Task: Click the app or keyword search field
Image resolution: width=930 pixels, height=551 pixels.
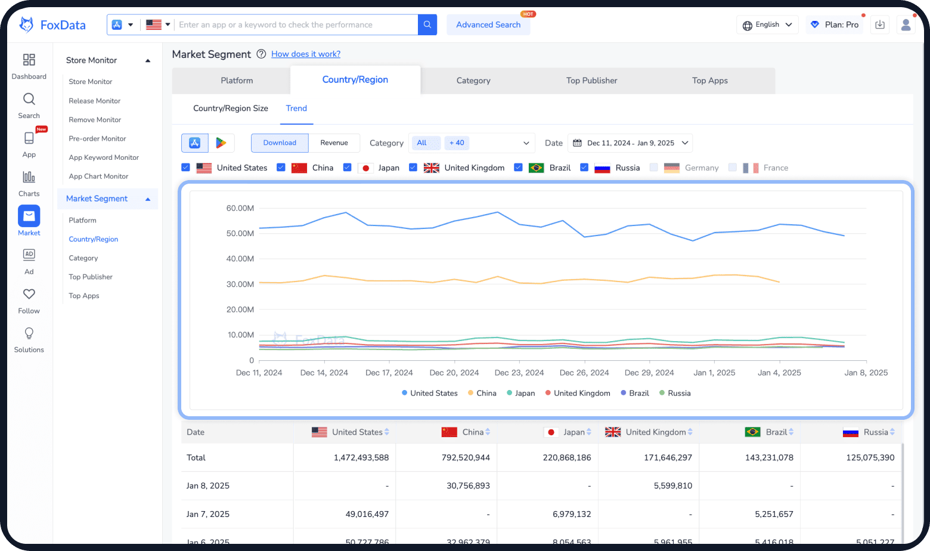Action: pos(296,24)
